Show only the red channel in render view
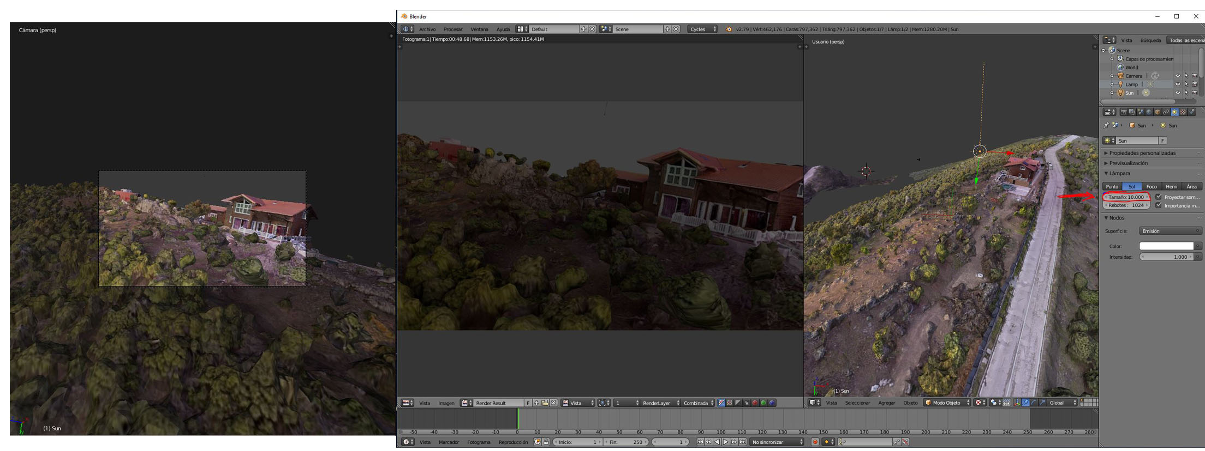Screen dimensions: 1205x451 (755, 403)
